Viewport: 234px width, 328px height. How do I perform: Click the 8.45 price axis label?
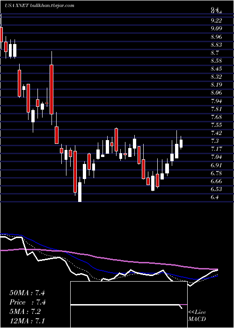click(x=216, y=69)
